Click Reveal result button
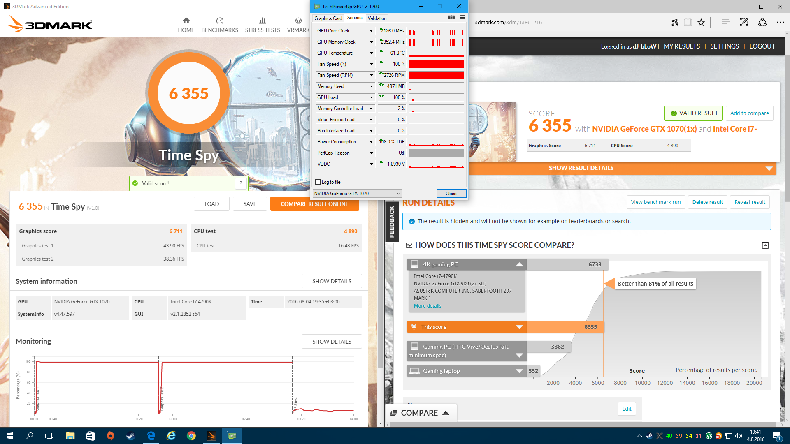Screen dimensions: 790x444 [x=750, y=202]
